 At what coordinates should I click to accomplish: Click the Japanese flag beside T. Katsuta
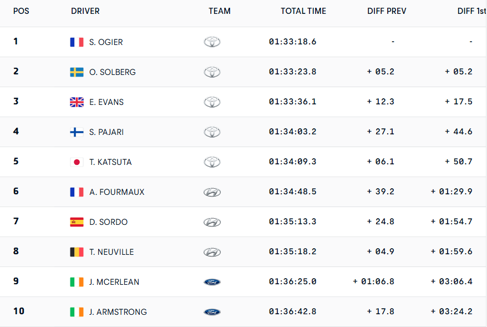coord(77,162)
